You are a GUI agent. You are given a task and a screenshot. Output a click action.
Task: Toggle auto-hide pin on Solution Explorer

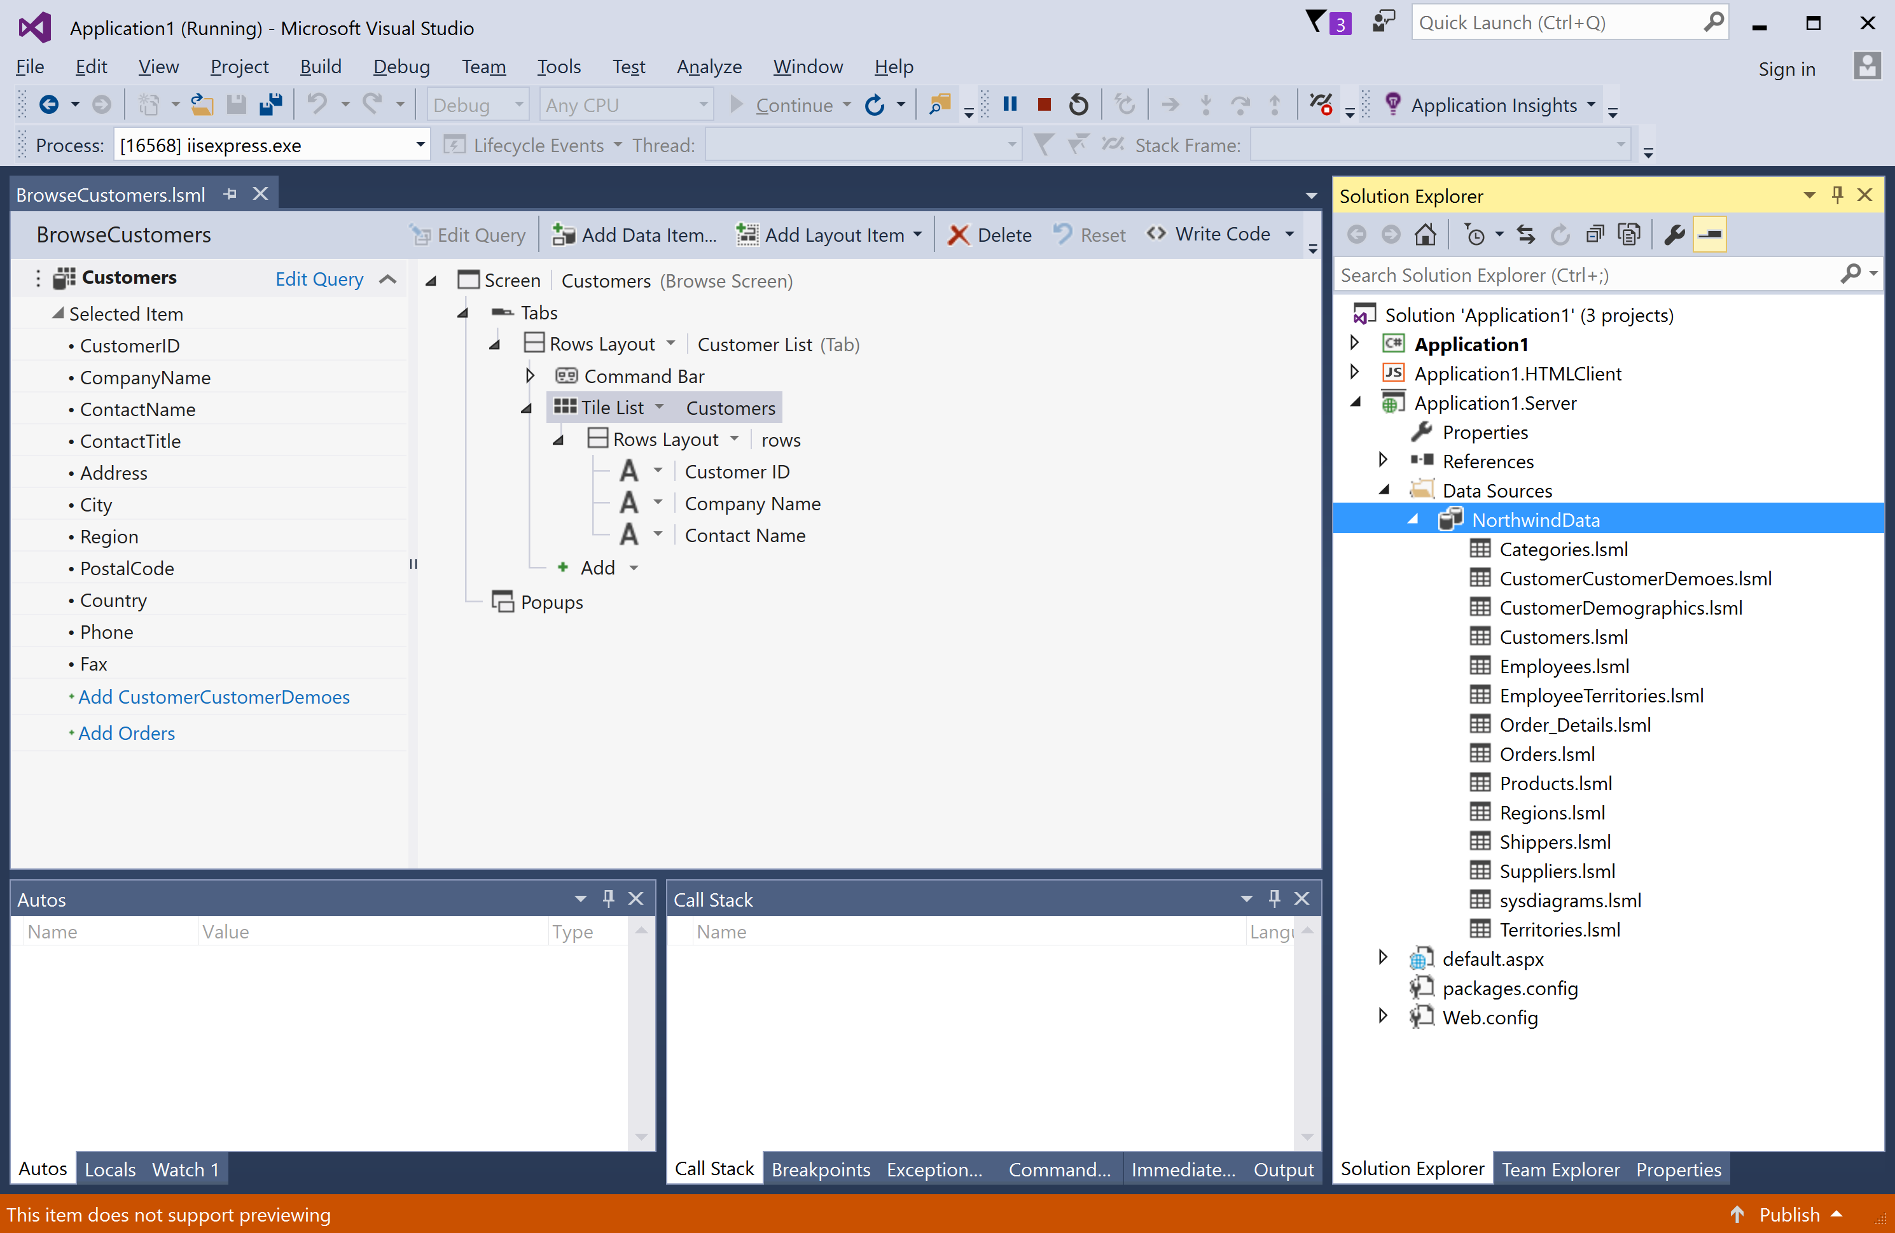(x=1838, y=195)
